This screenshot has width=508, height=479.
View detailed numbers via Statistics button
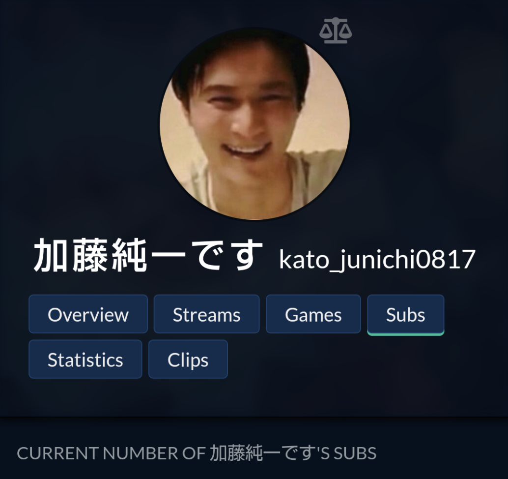pos(85,359)
